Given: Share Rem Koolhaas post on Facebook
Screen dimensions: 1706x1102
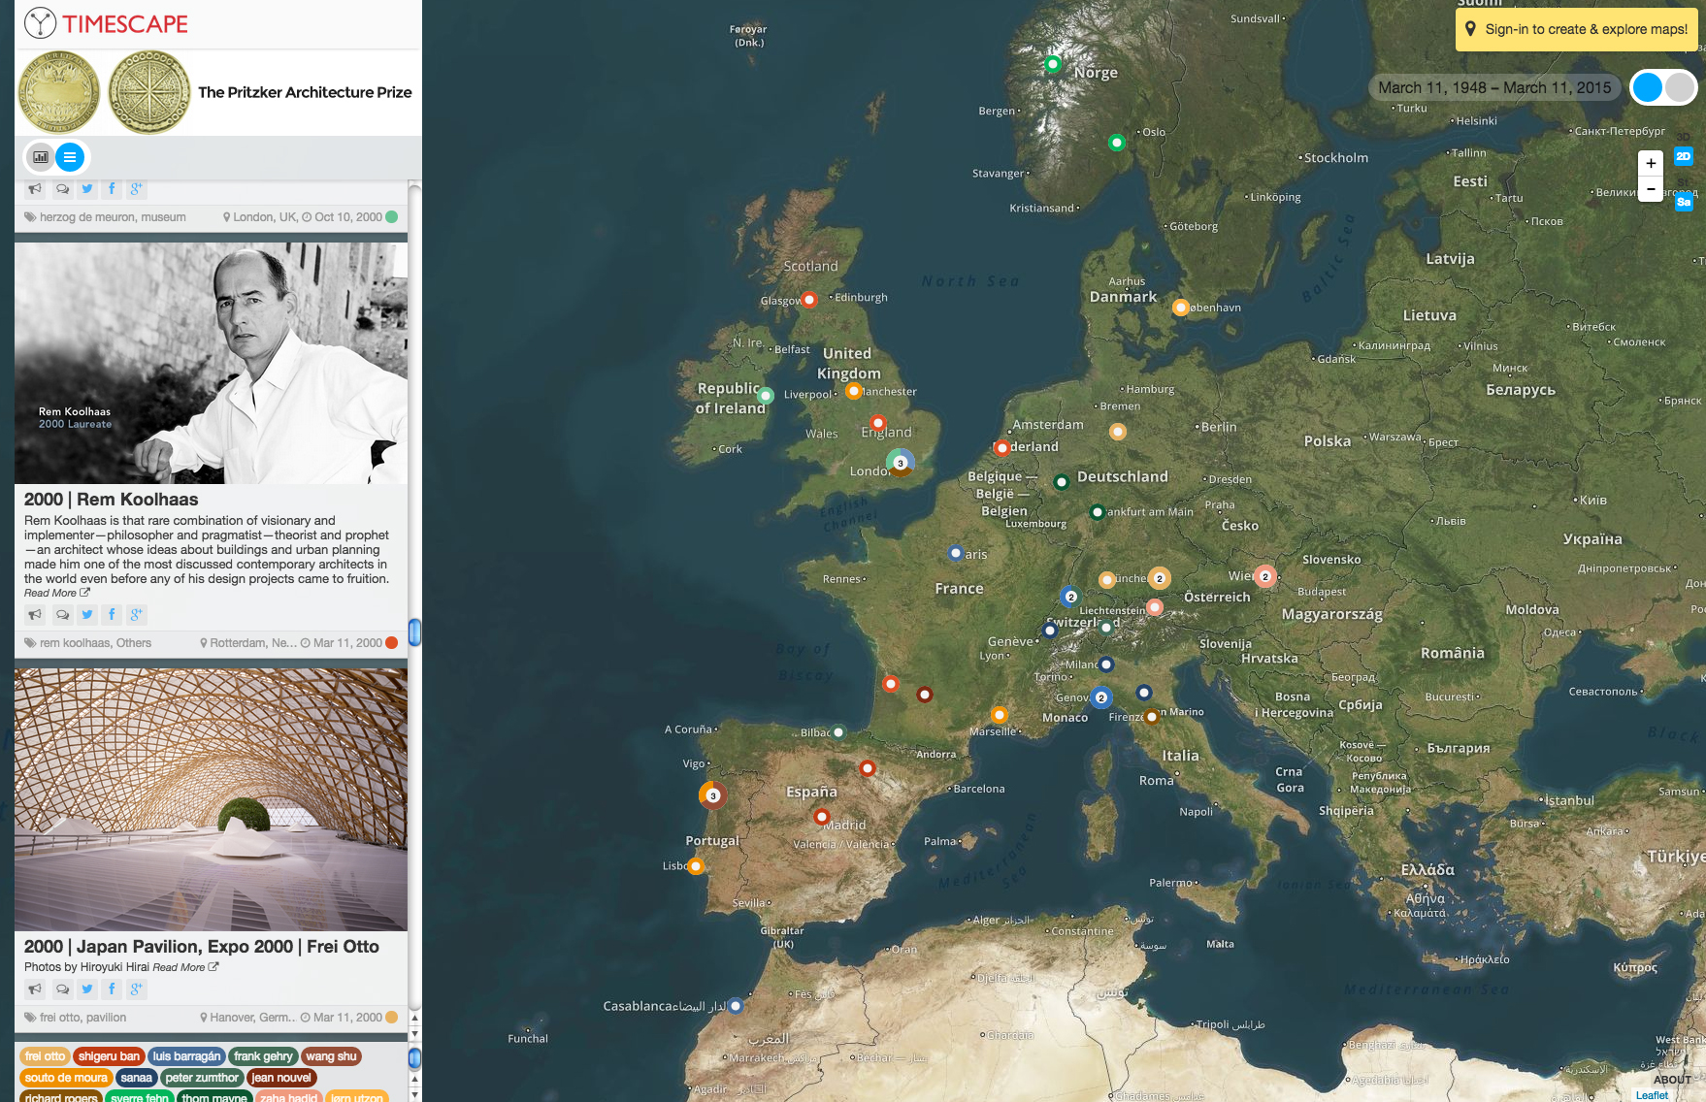Looking at the screenshot, I should [112, 614].
